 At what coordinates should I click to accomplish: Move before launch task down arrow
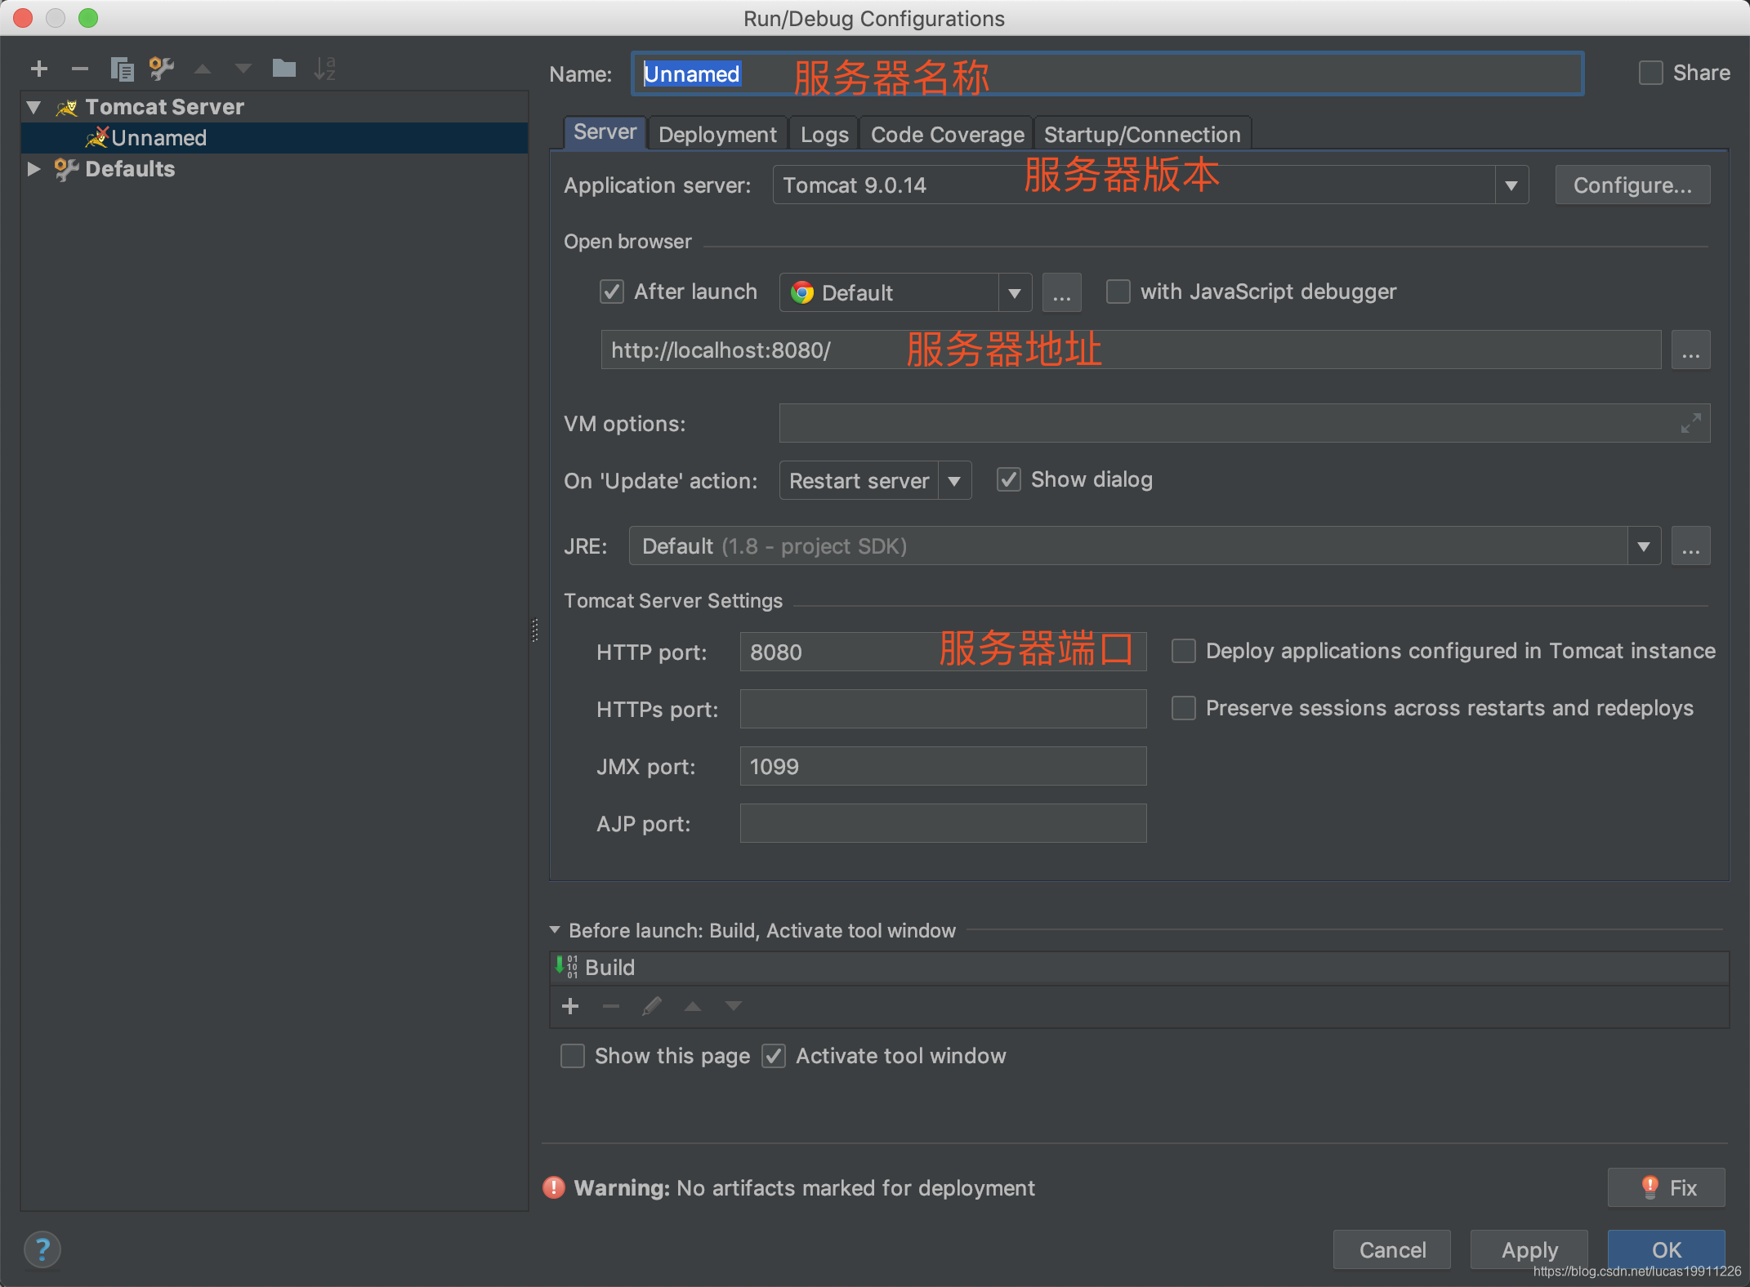tap(734, 1006)
